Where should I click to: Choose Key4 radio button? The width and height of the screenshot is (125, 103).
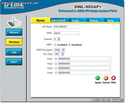click(56, 73)
